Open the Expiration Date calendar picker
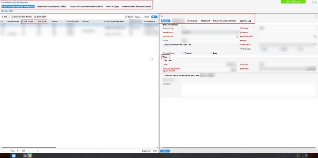 click(x=316, y=36)
